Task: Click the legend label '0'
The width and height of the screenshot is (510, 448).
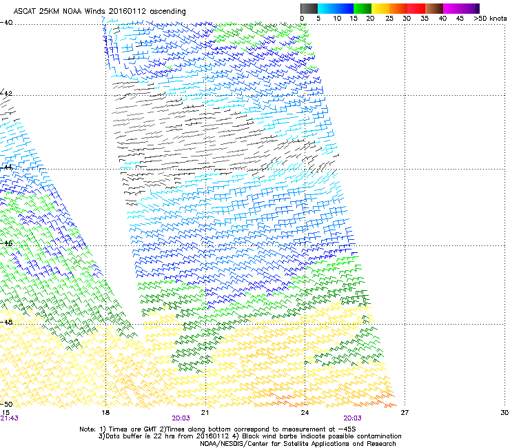Action: pyautogui.click(x=302, y=19)
